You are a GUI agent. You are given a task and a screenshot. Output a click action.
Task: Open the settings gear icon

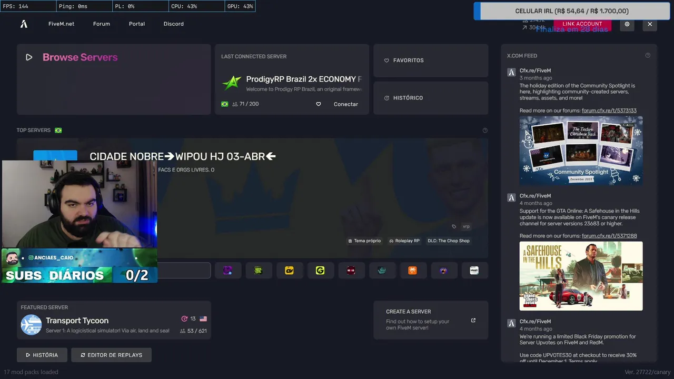pyautogui.click(x=627, y=24)
